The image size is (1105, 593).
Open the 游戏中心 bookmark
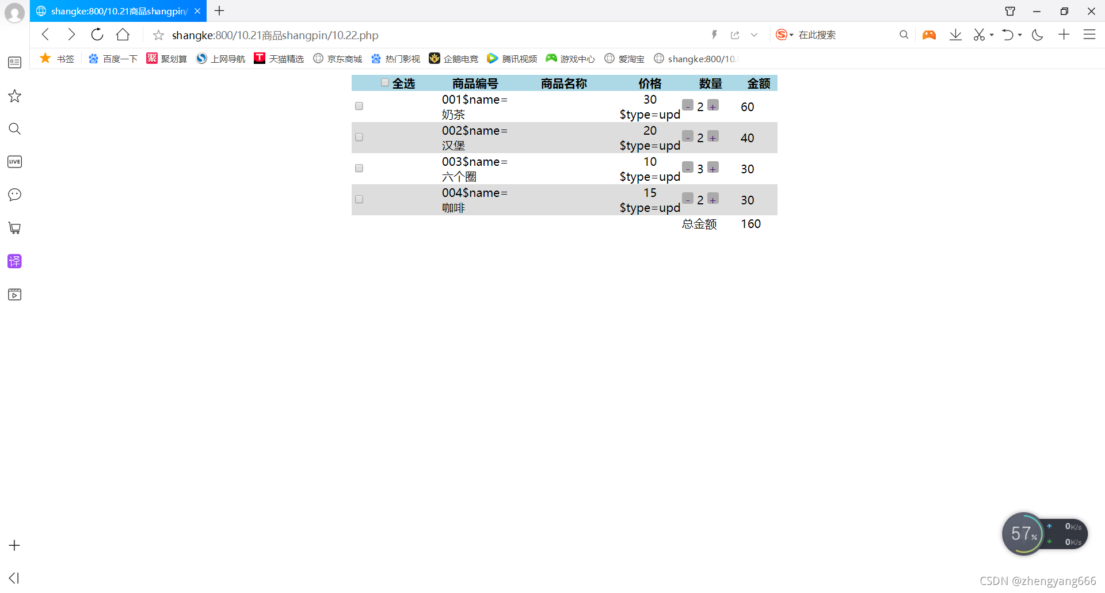(570, 59)
